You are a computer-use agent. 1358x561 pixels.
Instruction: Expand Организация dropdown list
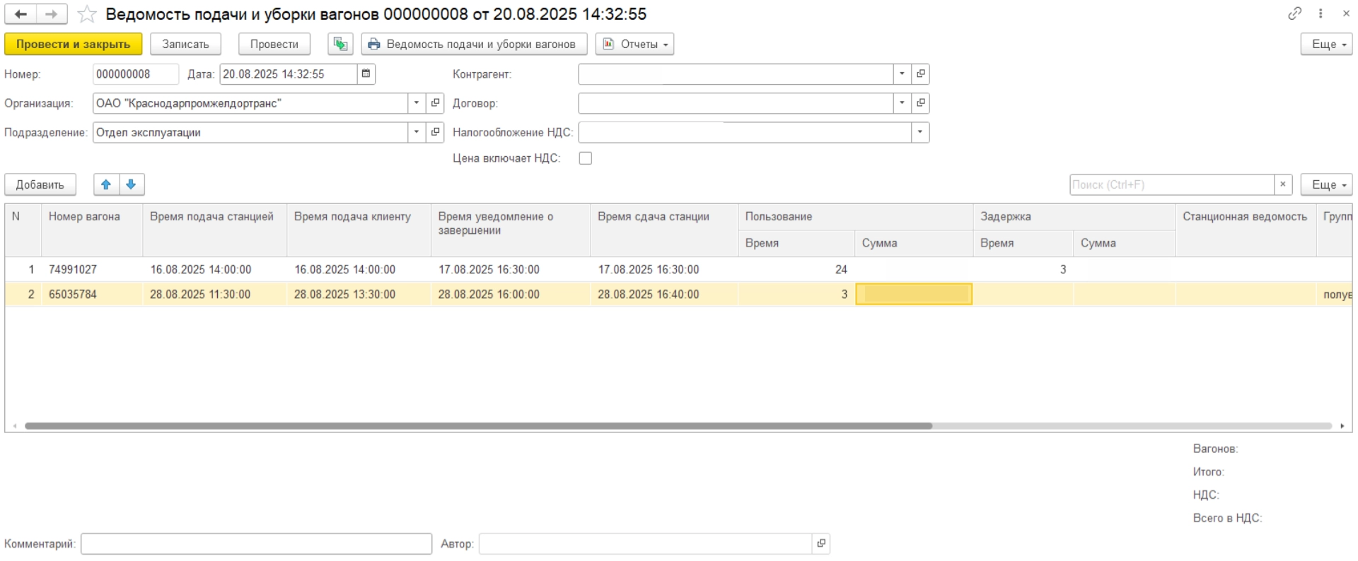pyautogui.click(x=417, y=103)
